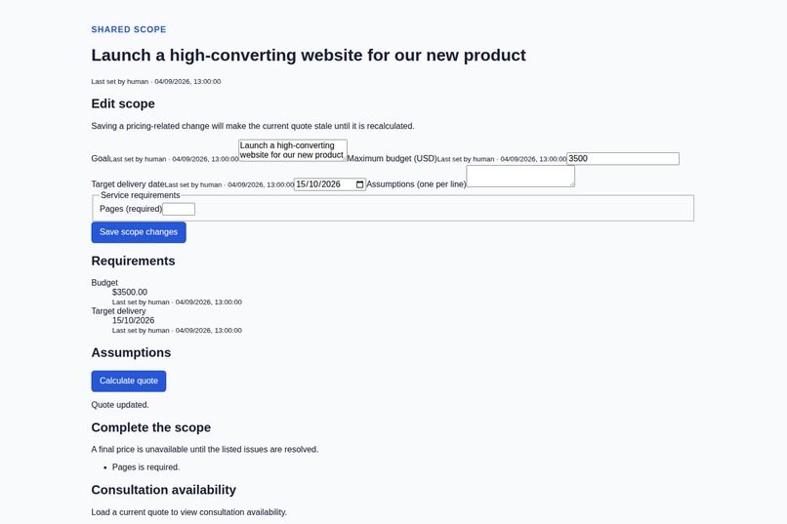Screen dimensions: 787x524
Task: Click the Assumptions section heading
Action: pos(131,353)
